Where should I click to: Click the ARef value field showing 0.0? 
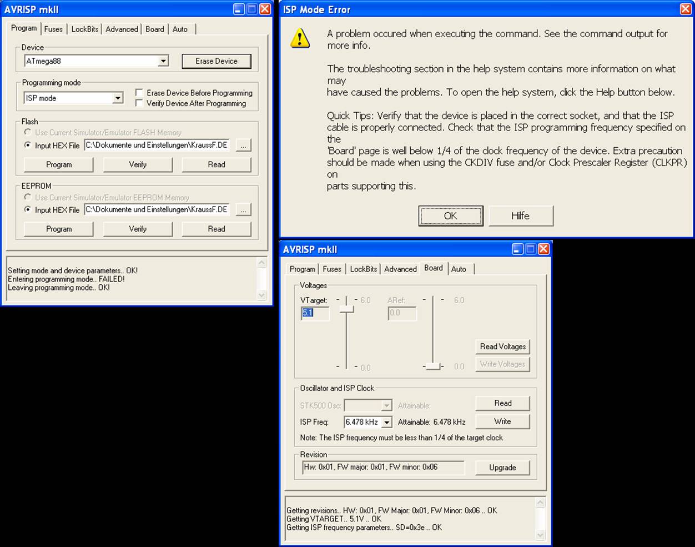pos(402,313)
